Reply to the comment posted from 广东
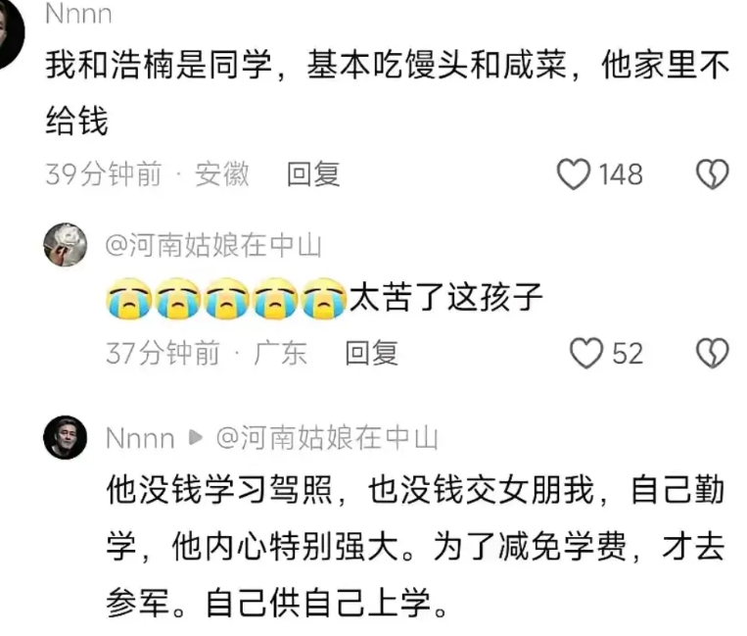This screenshot has width=747, height=636. 371,354
